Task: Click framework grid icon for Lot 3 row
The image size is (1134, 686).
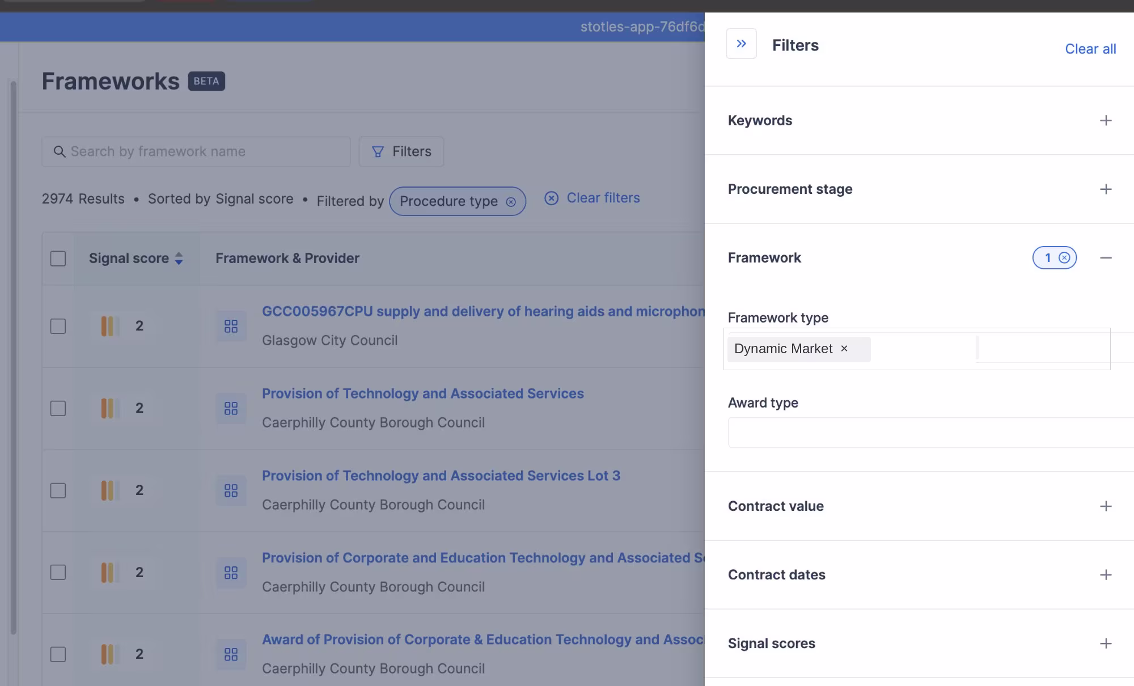Action: click(x=231, y=490)
